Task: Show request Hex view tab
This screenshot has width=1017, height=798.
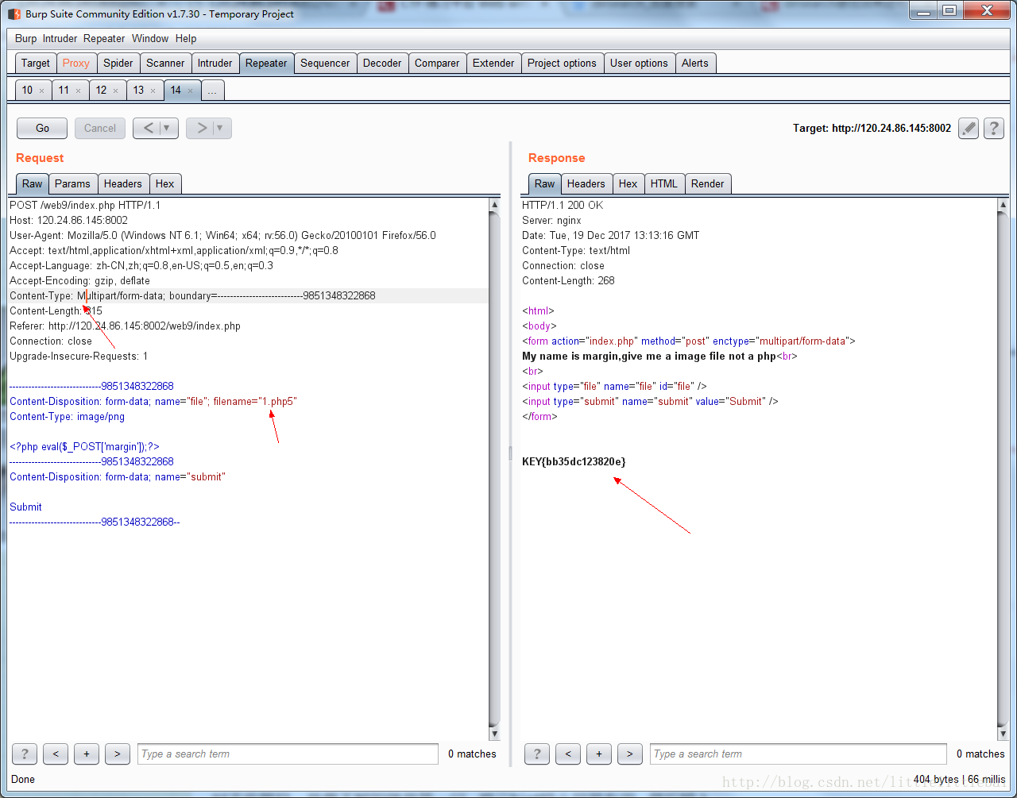Action: pyautogui.click(x=164, y=183)
